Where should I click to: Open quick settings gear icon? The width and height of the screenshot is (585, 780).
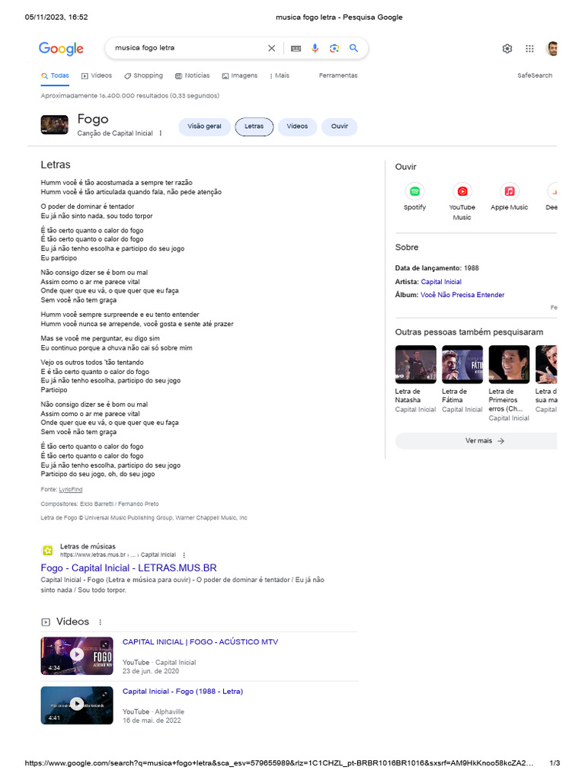[x=507, y=49]
